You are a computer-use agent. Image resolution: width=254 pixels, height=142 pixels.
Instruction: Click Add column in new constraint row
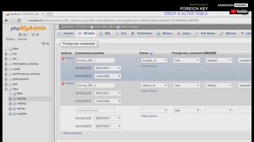pyautogui.click(x=148, y=116)
